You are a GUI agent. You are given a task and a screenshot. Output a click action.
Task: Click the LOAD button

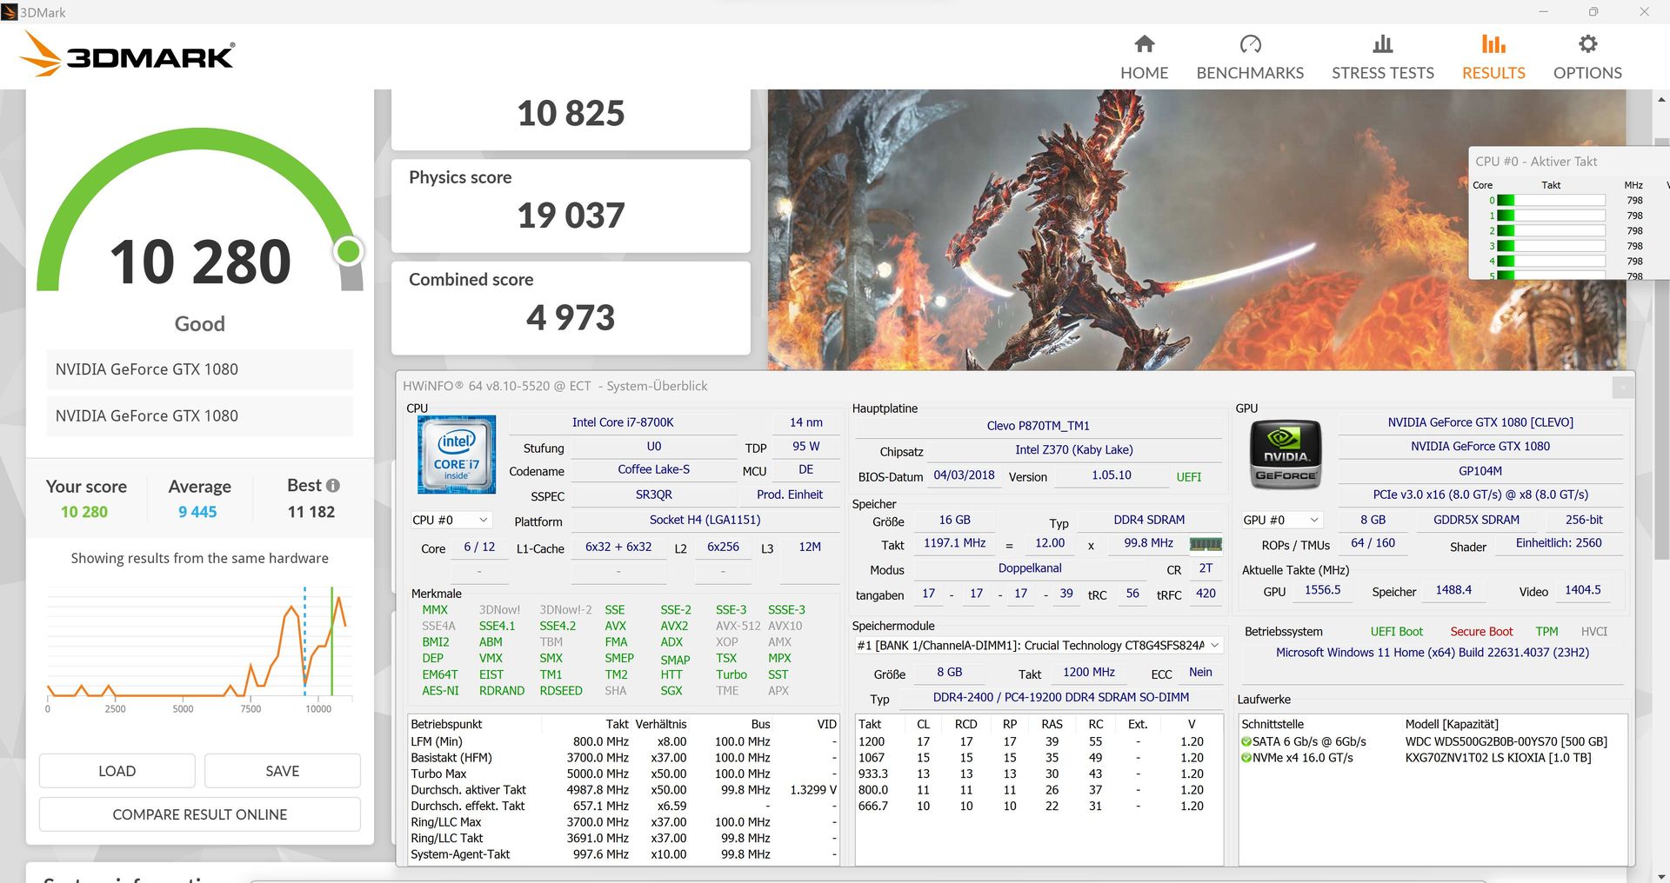117,771
